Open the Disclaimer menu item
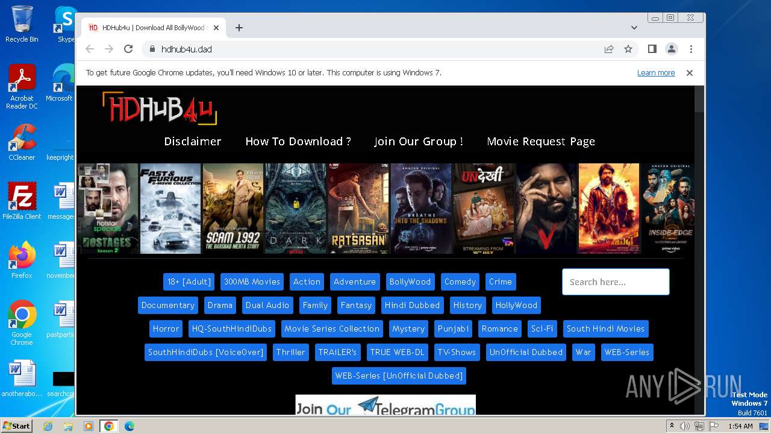Screen dimensions: 771x434 coord(193,142)
